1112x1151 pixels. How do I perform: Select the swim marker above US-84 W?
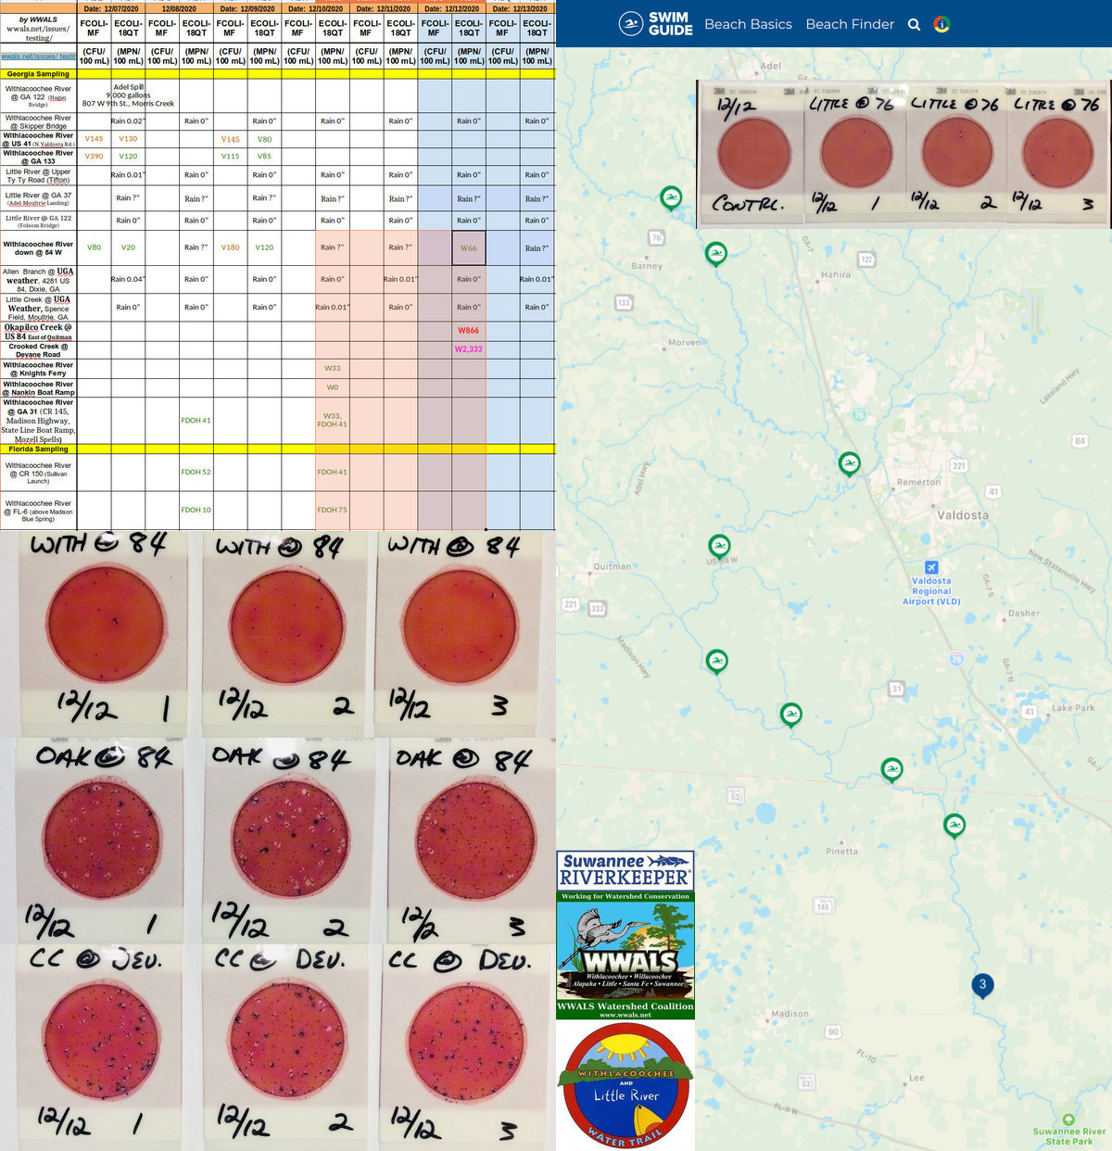(x=719, y=547)
